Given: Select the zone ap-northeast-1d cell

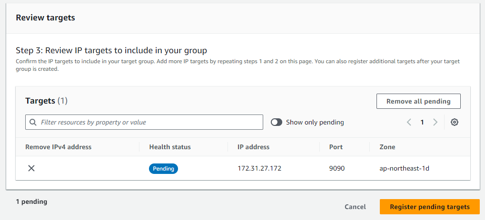Looking at the screenshot, I should pyautogui.click(x=404, y=169).
